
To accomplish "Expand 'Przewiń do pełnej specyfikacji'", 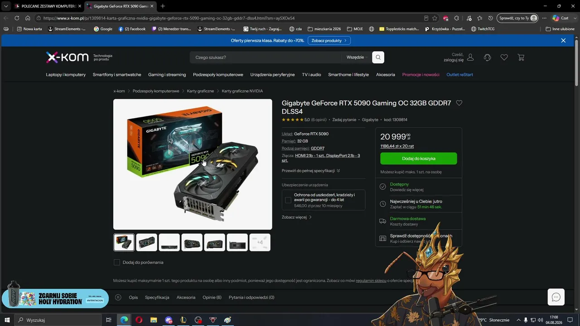I will click(x=311, y=171).
